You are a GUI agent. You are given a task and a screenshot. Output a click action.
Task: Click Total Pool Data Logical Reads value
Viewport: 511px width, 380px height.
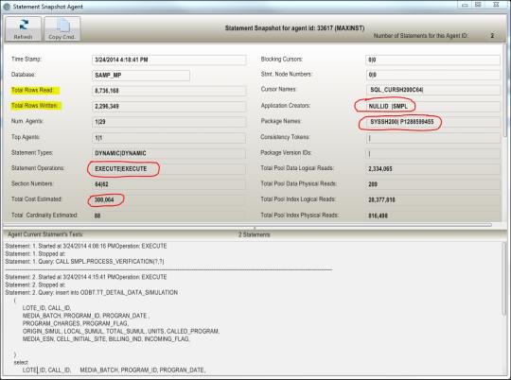coord(380,169)
